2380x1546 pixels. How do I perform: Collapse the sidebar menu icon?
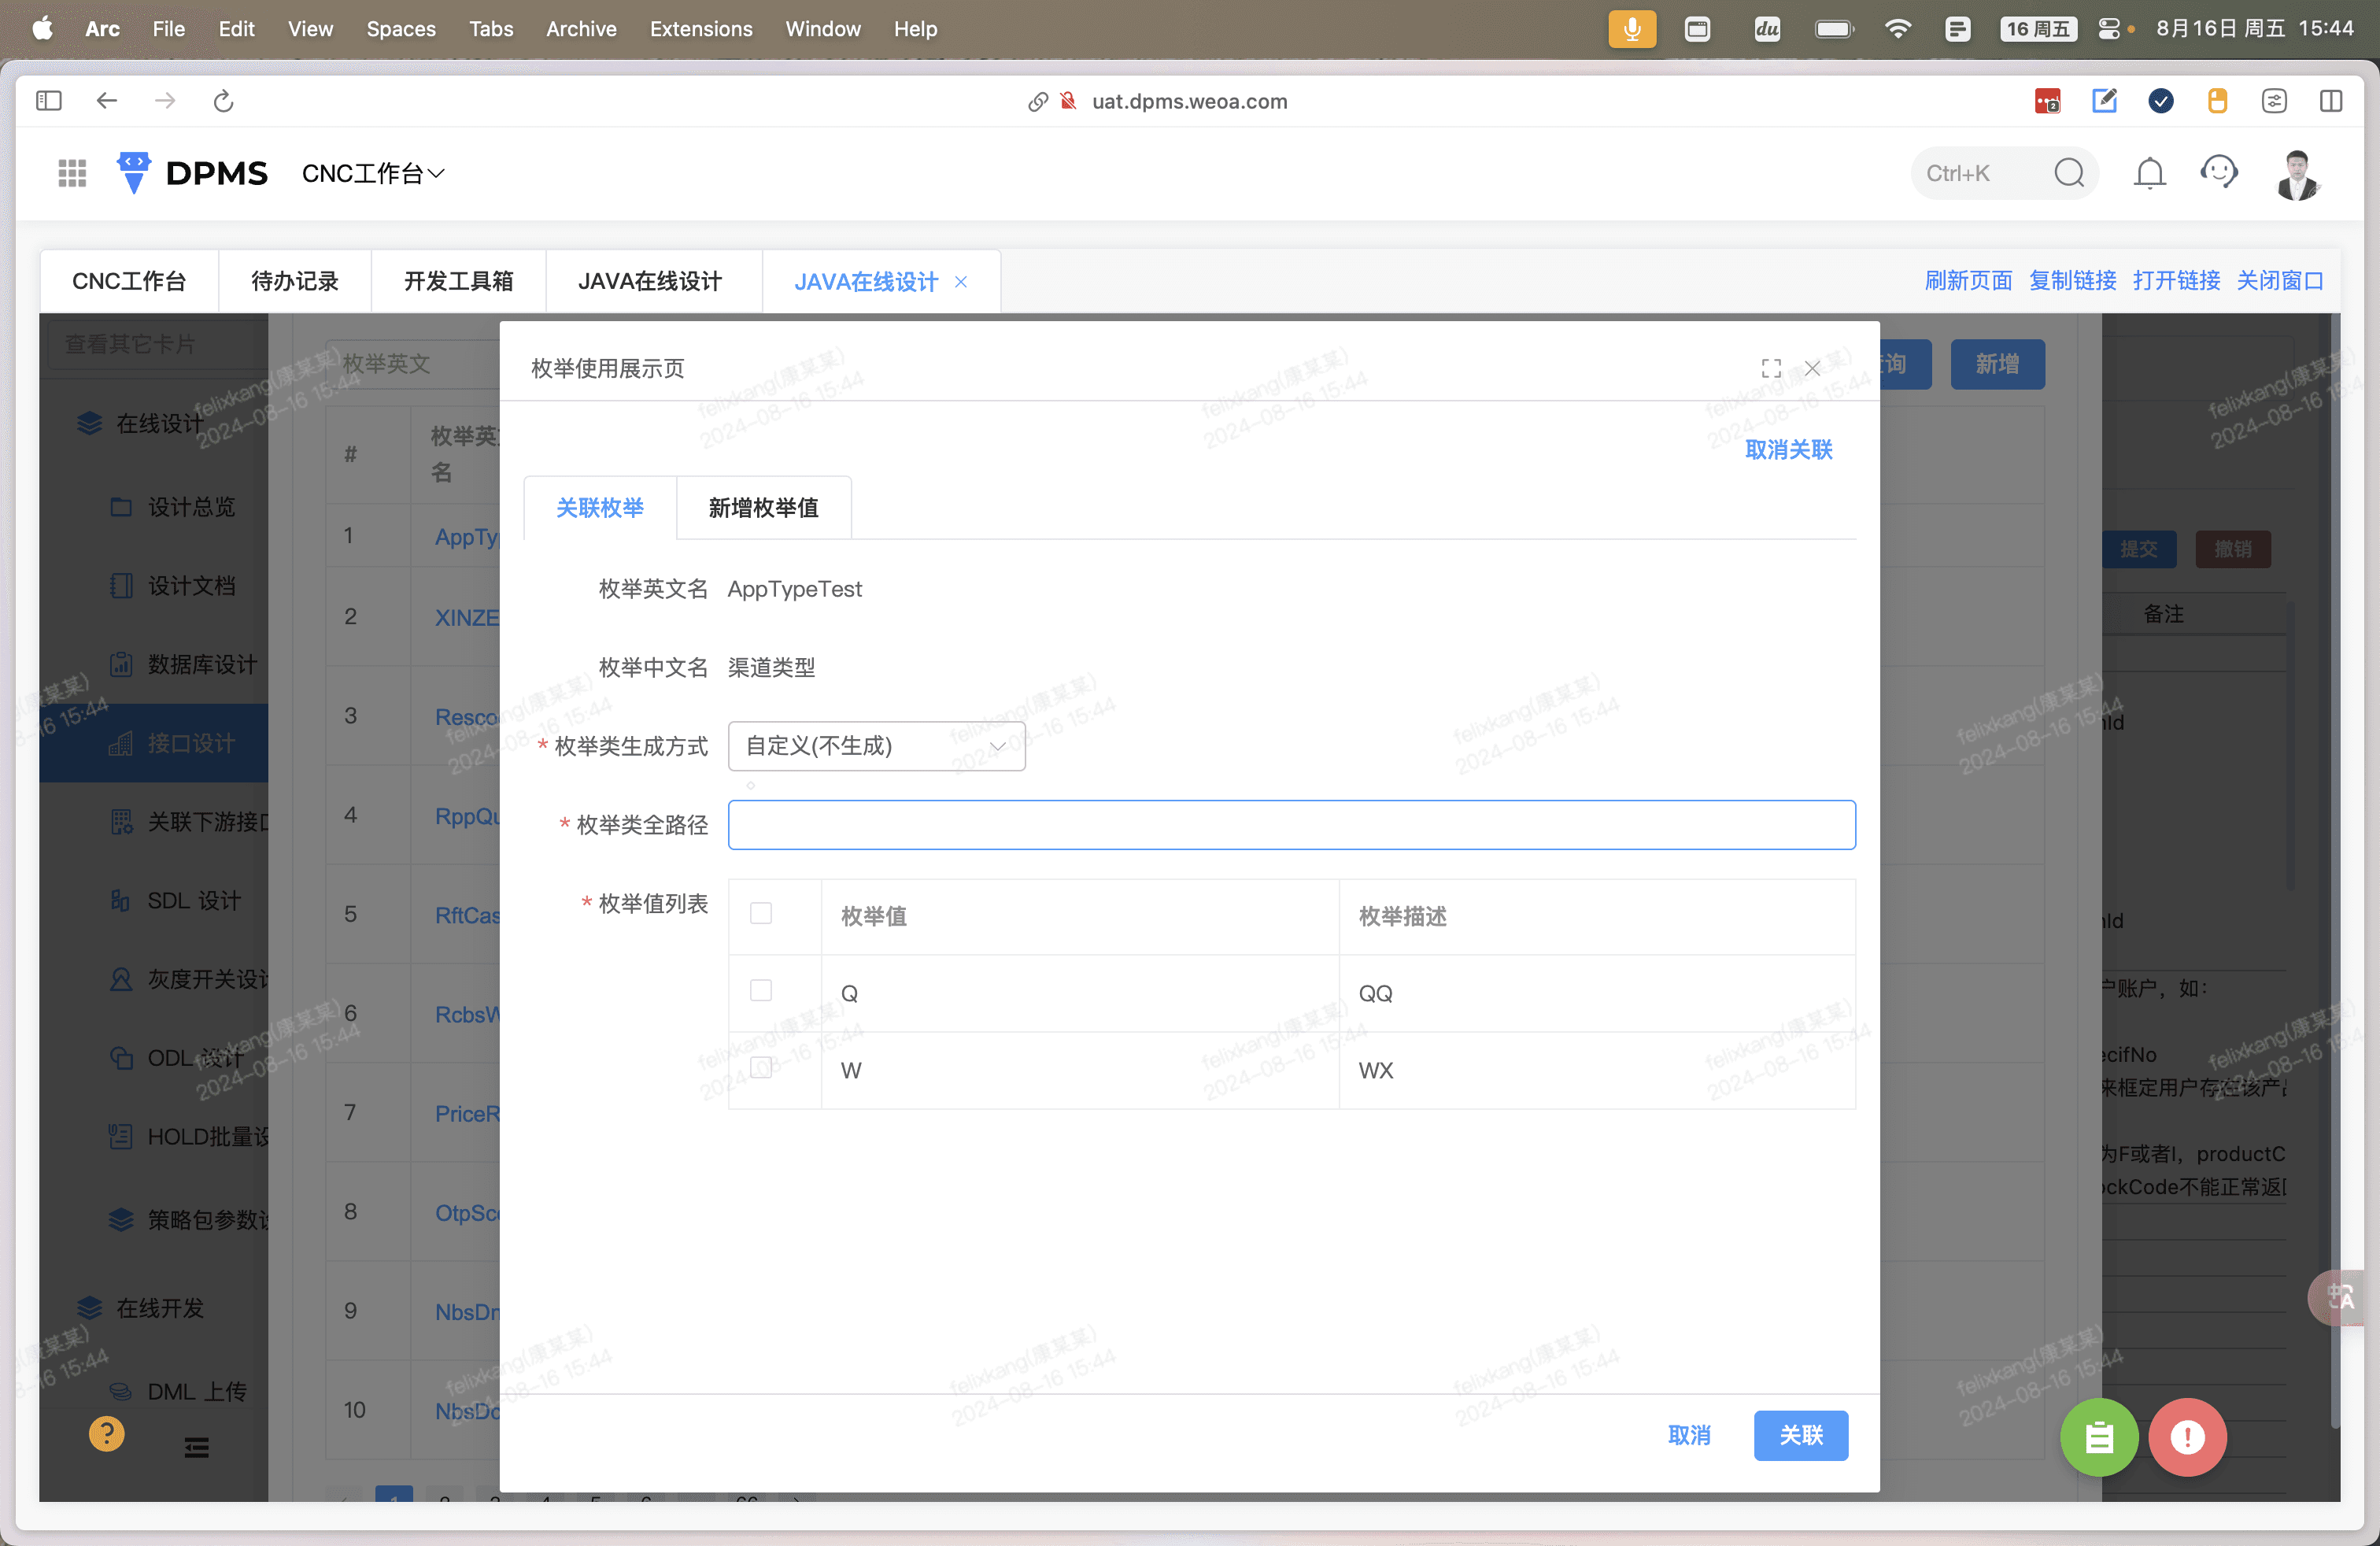coord(196,1447)
